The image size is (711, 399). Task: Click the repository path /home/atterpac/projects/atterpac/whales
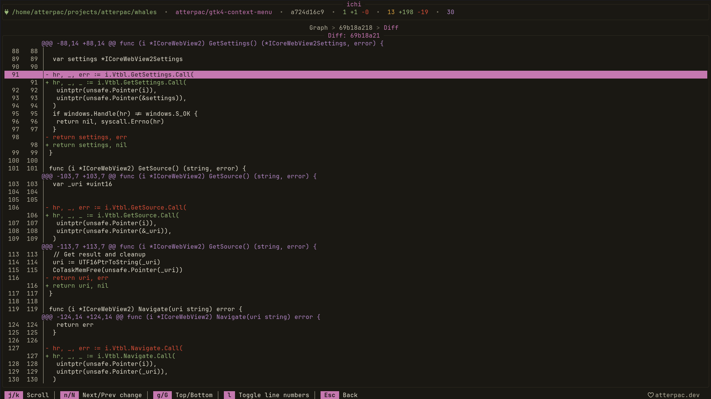click(84, 12)
